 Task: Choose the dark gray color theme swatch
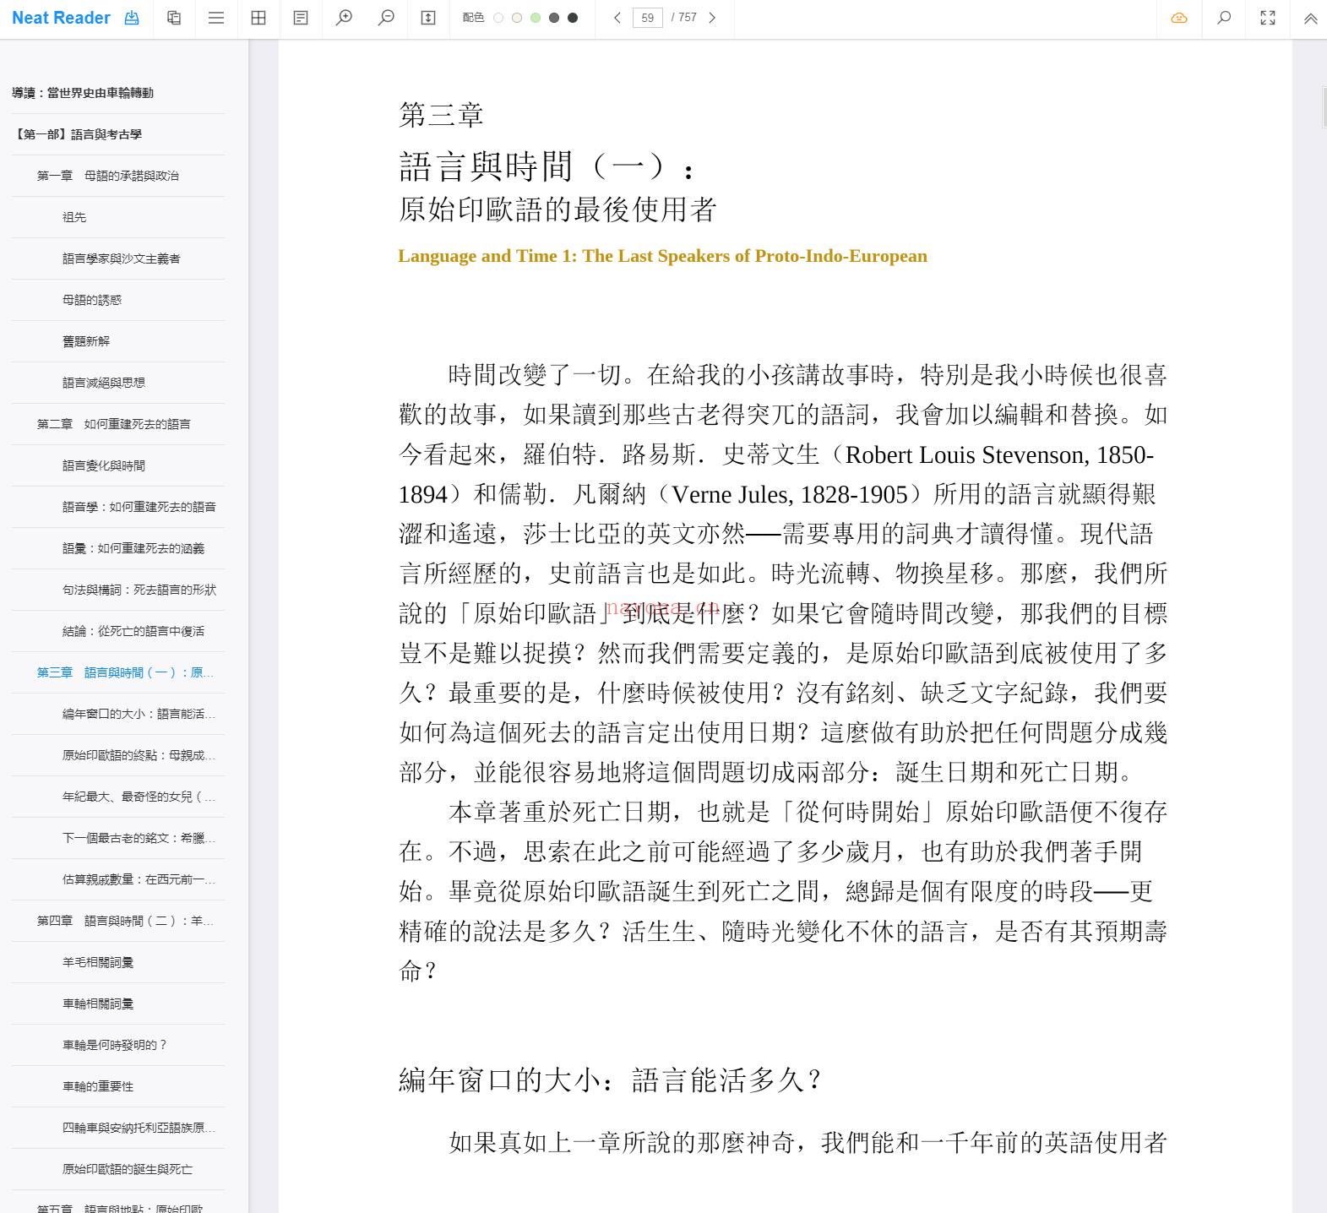(554, 18)
